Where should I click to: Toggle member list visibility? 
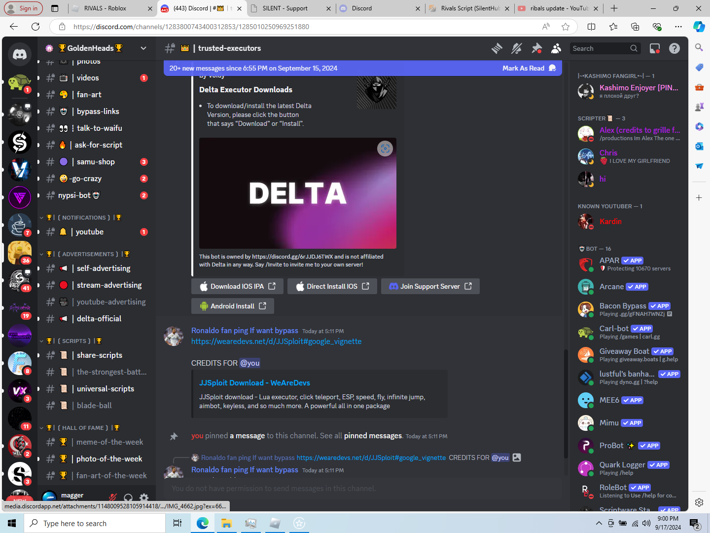(x=556, y=48)
